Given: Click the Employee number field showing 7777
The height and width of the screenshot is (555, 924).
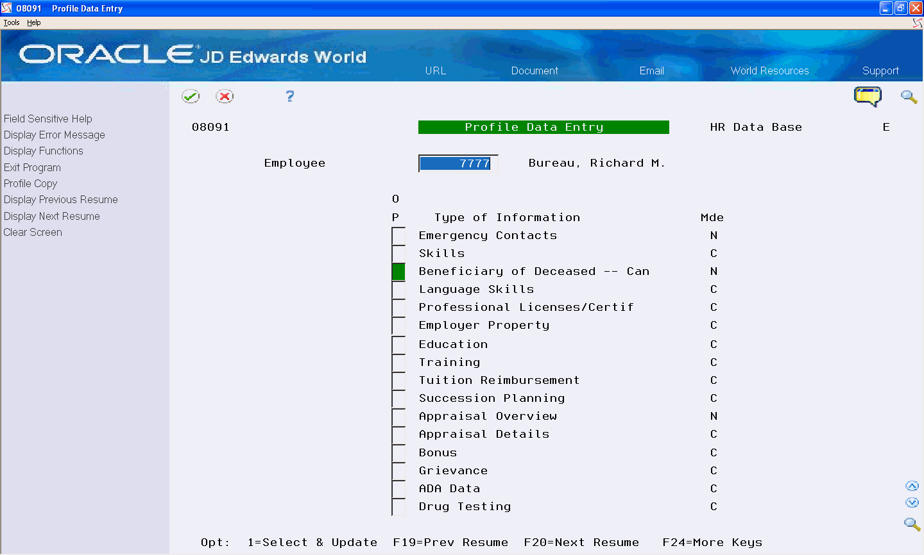Looking at the screenshot, I should tap(458, 163).
